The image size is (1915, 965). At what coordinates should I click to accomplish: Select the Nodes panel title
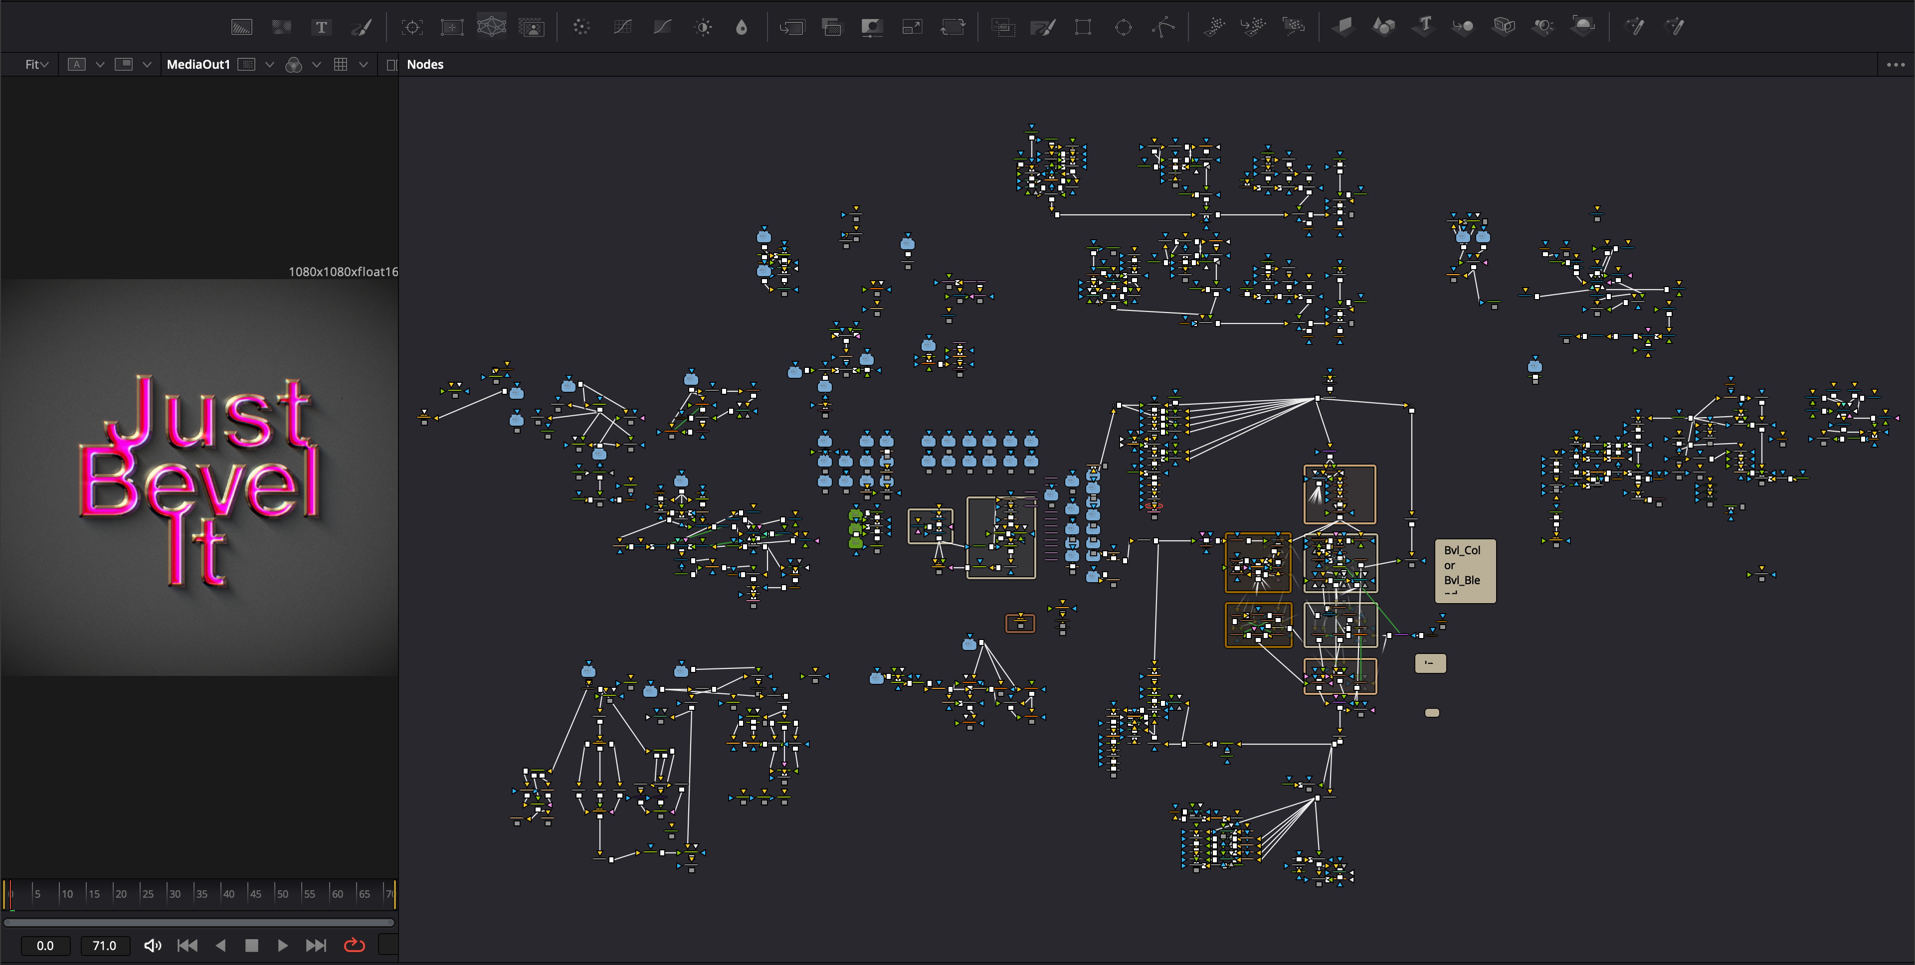424,65
